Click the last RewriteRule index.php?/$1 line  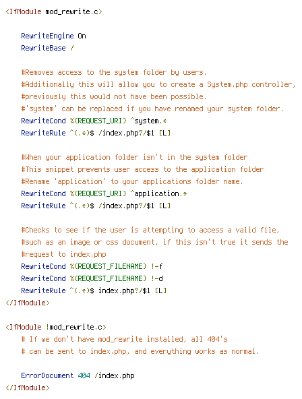click(x=94, y=290)
